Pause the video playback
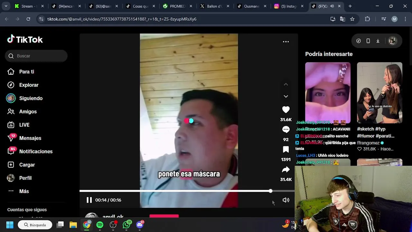Screen dimensions: 412x232 pos(89,200)
